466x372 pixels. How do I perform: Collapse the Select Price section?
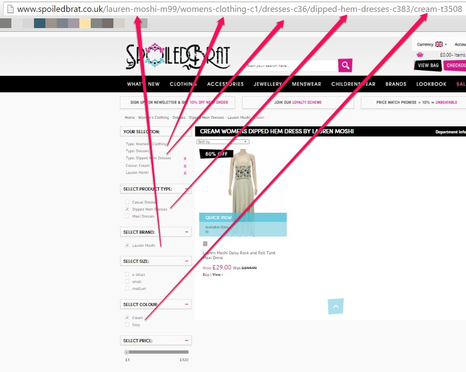pos(187,340)
